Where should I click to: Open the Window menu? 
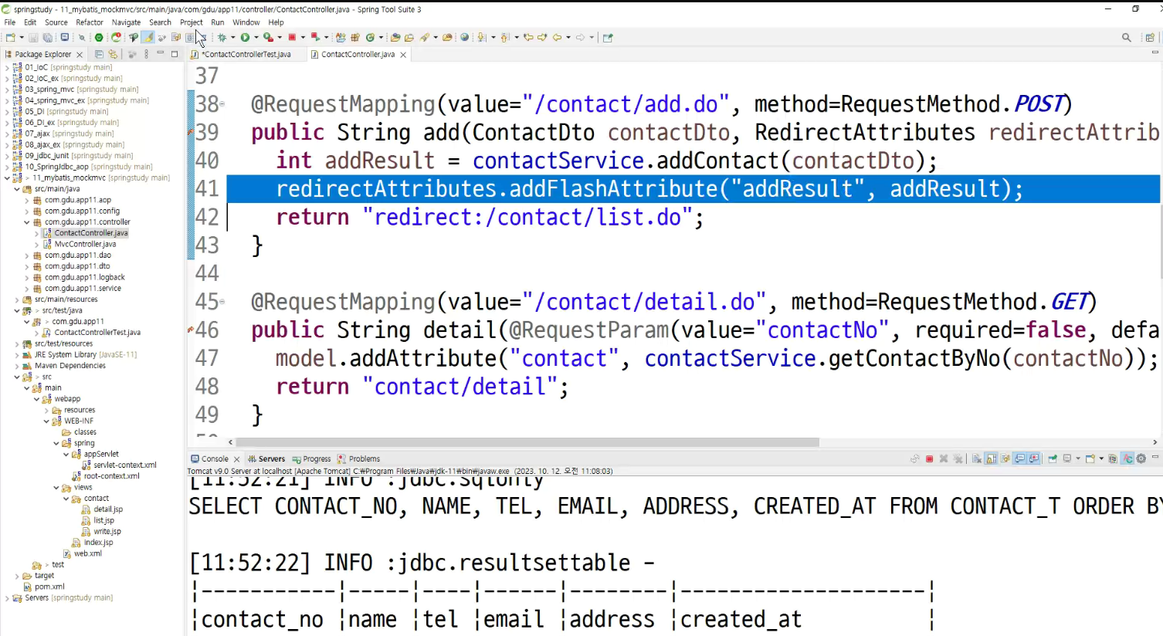(x=246, y=22)
